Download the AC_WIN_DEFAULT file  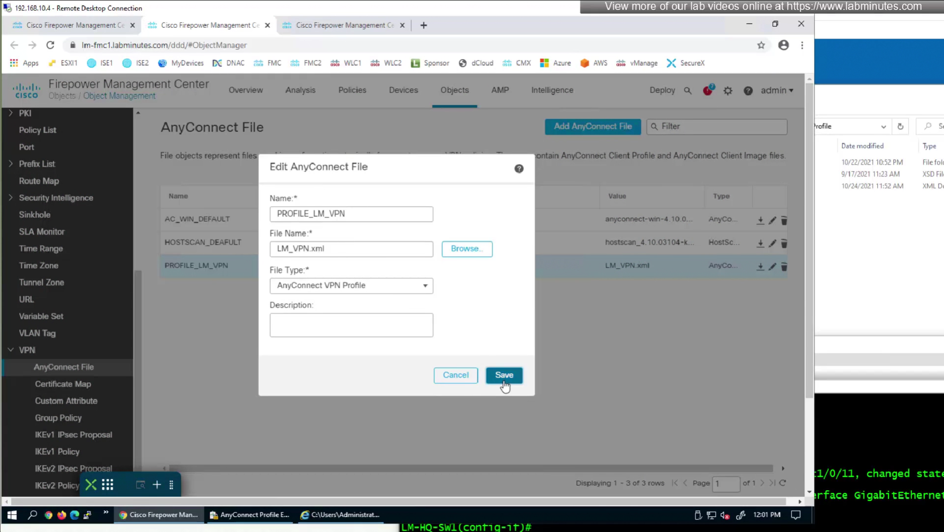click(x=760, y=220)
